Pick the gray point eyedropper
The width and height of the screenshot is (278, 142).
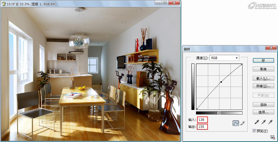(263, 122)
